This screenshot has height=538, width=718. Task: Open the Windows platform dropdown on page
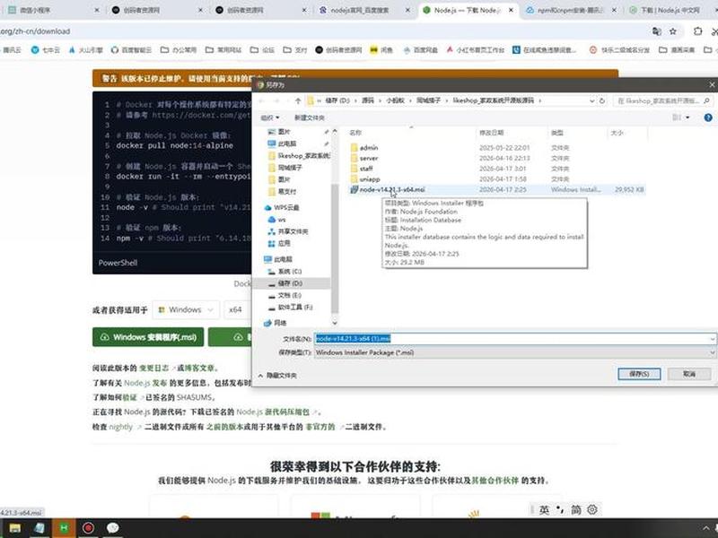pos(186,309)
